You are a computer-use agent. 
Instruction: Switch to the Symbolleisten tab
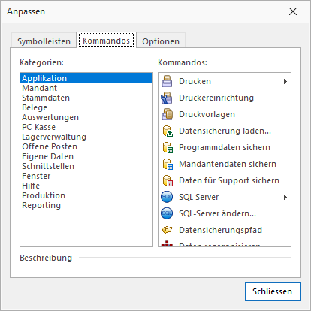(44, 41)
